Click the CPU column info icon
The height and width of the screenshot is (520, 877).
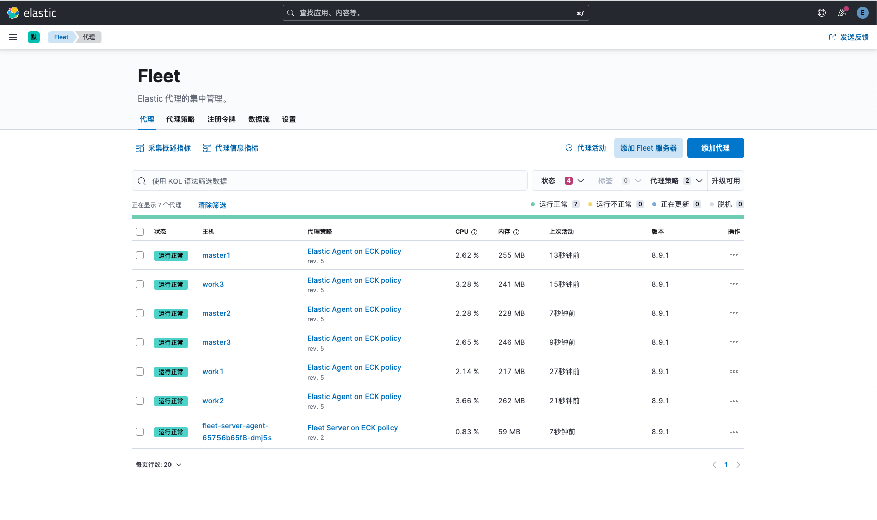click(474, 232)
